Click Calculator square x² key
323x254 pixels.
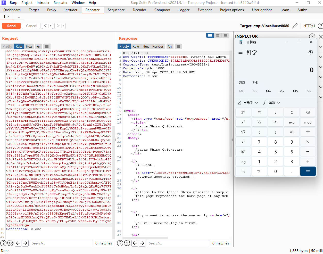pyautogui.click(x=243, y=122)
